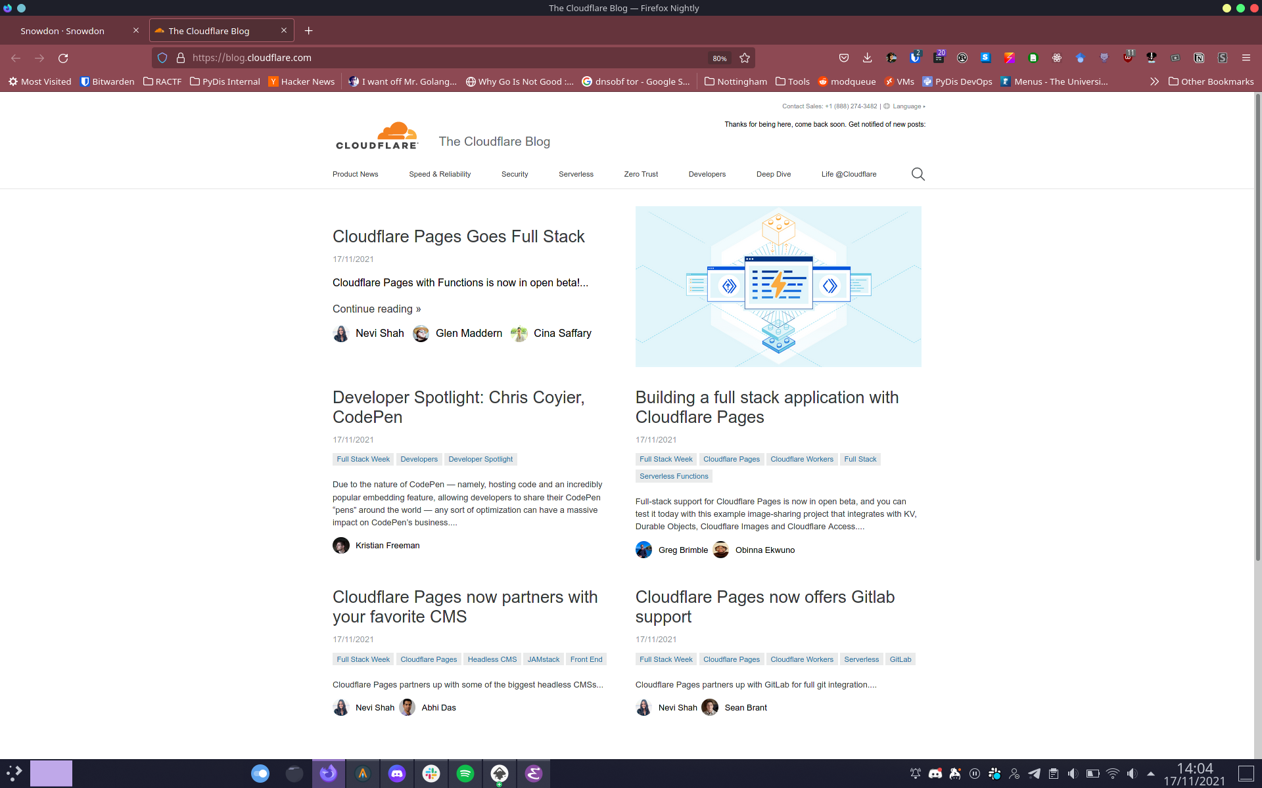Open the blog search magnifier

[x=918, y=174]
